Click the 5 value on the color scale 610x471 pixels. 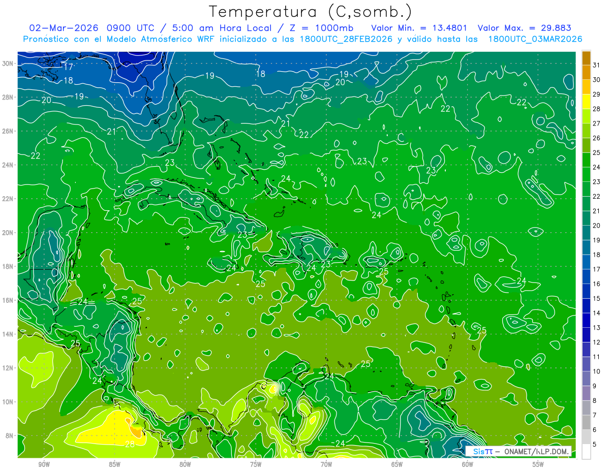[x=595, y=444]
